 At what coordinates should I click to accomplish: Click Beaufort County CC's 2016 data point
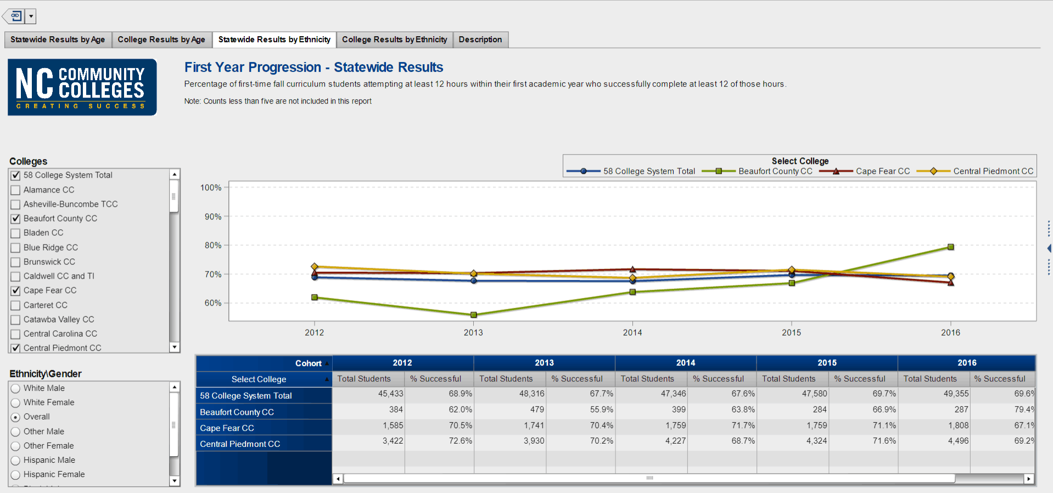[950, 247]
